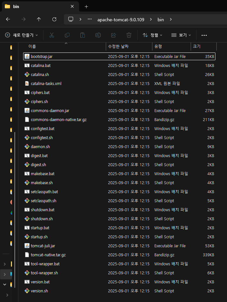This screenshot has width=227, height=302.
Task: Click the chevron after bin breadcrumb
Action: tap(171, 19)
